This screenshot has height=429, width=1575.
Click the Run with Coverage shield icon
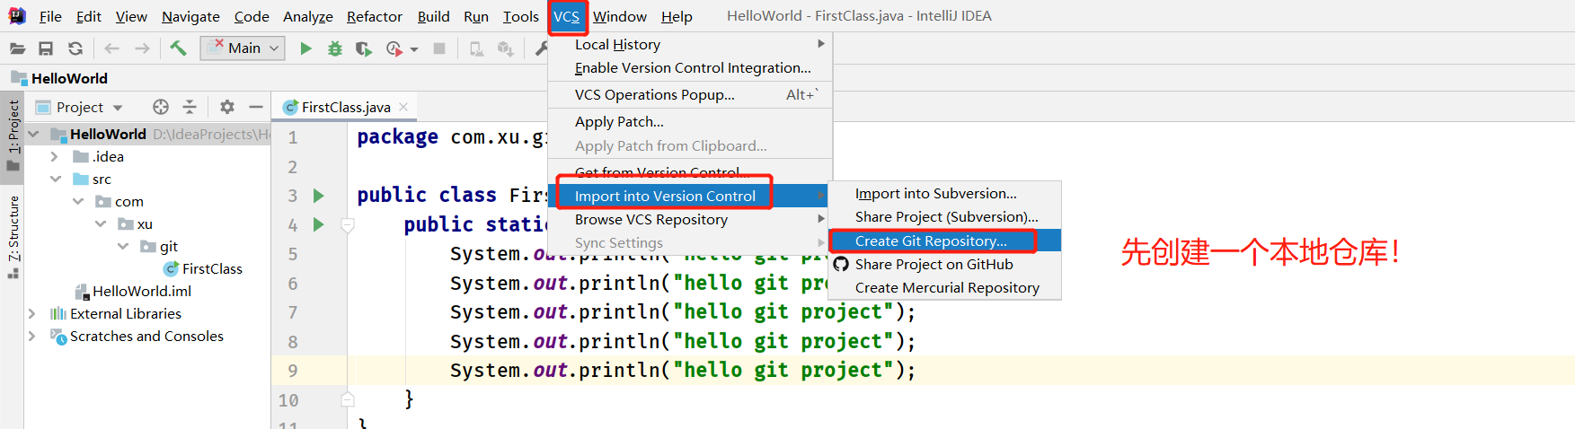pos(363,48)
